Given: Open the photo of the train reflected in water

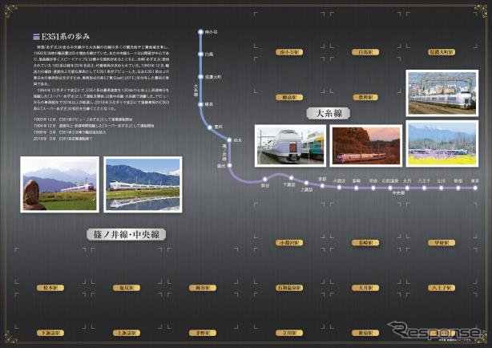Looking at the screenshot, I should 143,184.
